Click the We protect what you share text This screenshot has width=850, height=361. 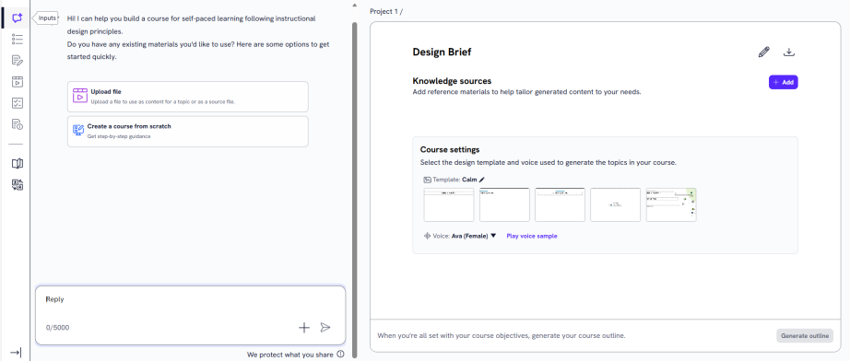[x=290, y=355]
